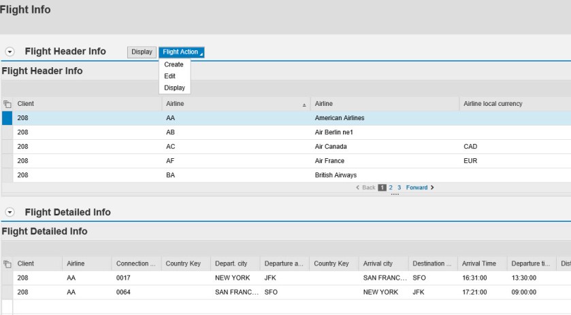Select row selector for connection 0017
571x315 pixels.
pyautogui.click(x=7, y=278)
